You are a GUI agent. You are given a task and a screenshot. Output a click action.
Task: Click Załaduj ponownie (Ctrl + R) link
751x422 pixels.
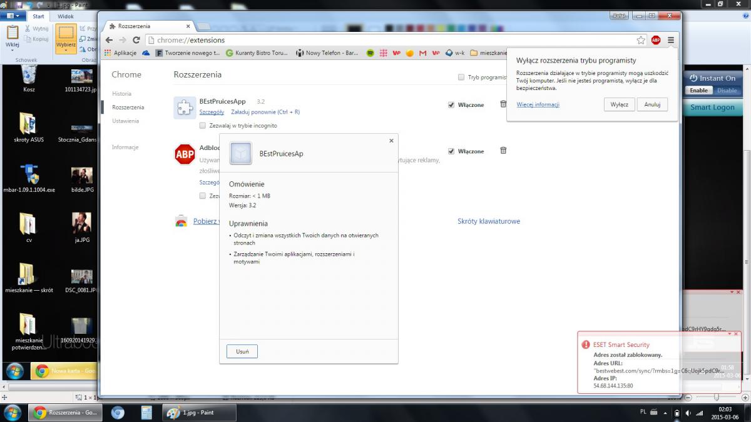[x=265, y=112]
